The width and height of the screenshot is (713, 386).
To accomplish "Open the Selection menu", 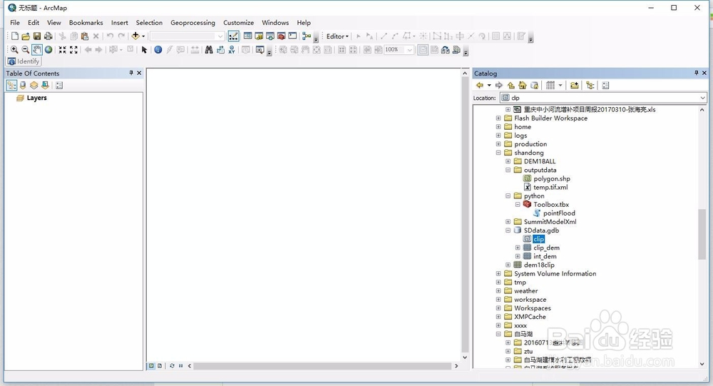I will [149, 22].
